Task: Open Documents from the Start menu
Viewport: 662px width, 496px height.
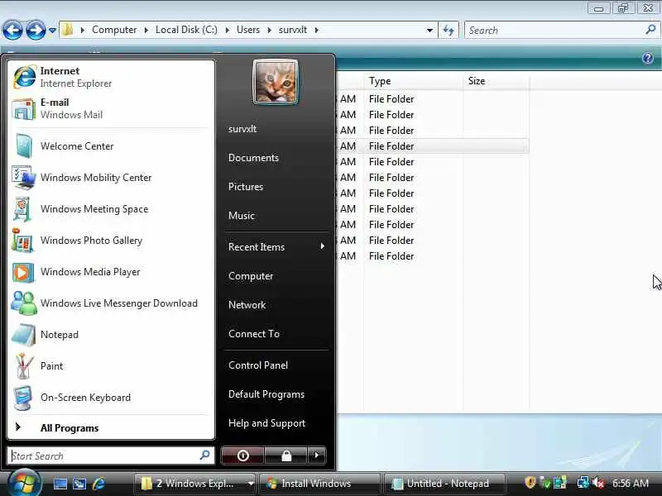Action: pos(254,158)
